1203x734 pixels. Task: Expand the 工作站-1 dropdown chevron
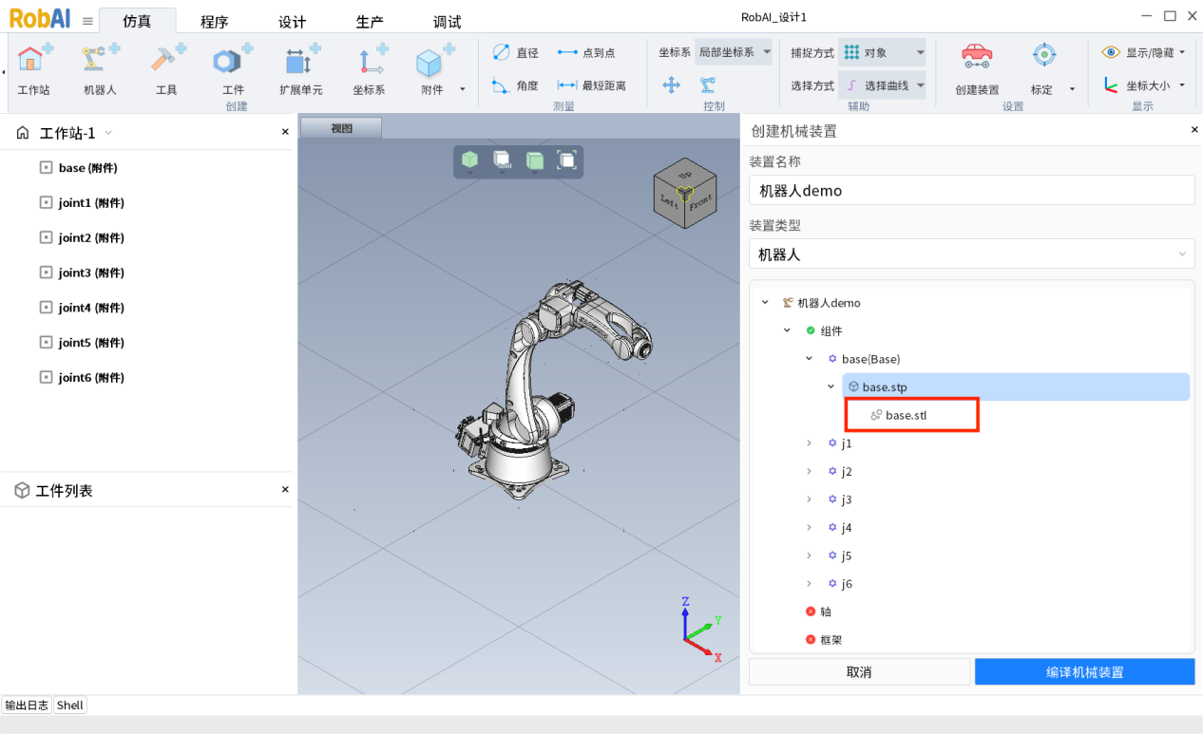coord(108,133)
